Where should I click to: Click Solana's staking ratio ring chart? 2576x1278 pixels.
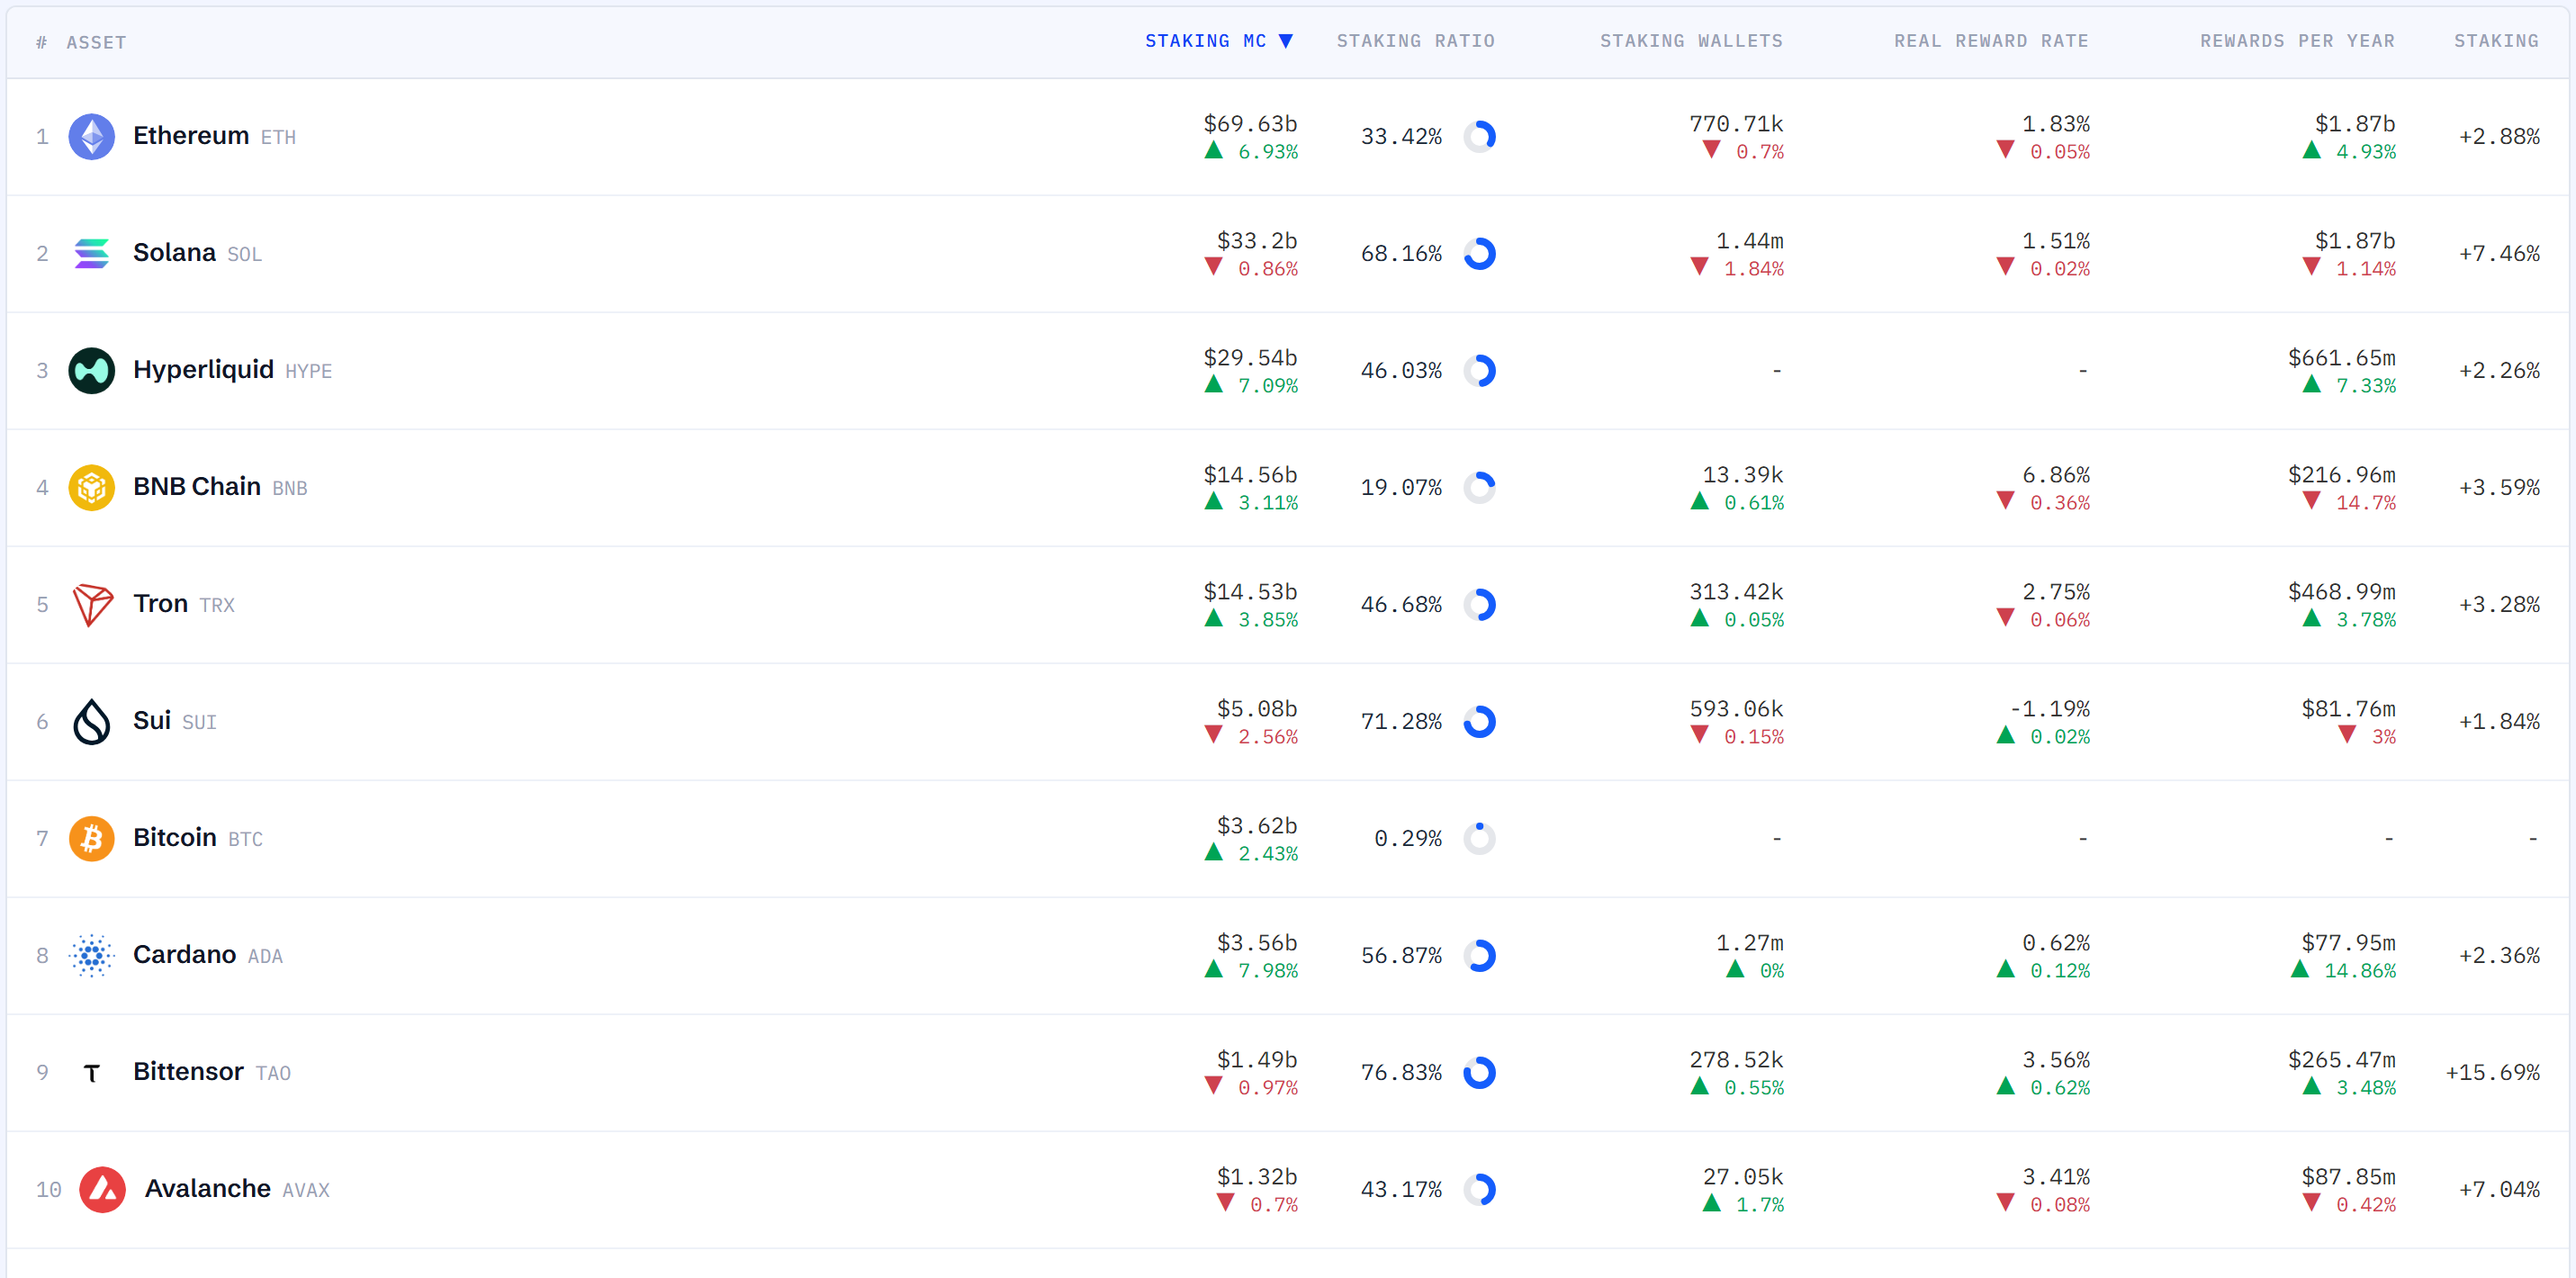pyautogui.click(x=1480, y=254)
